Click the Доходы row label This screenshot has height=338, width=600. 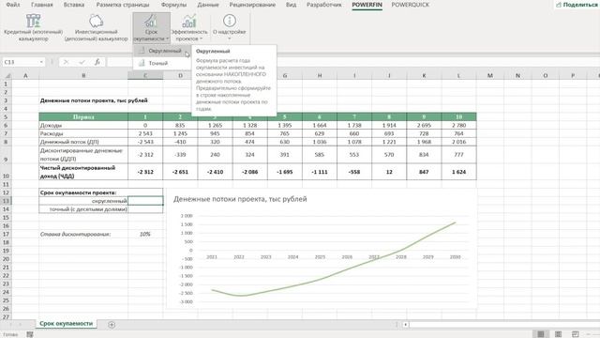coord(83,125)
